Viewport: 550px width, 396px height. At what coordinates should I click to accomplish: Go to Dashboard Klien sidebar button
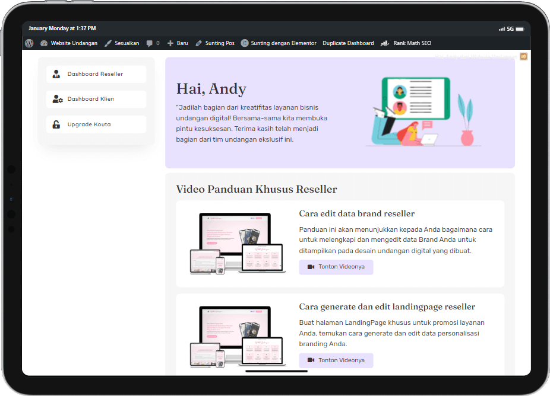pyautogui.click(x=96, y=99)
